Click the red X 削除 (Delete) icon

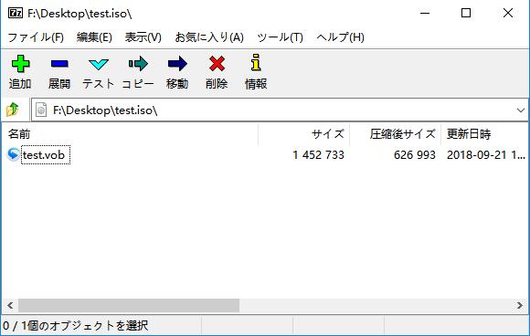[217, 64]
